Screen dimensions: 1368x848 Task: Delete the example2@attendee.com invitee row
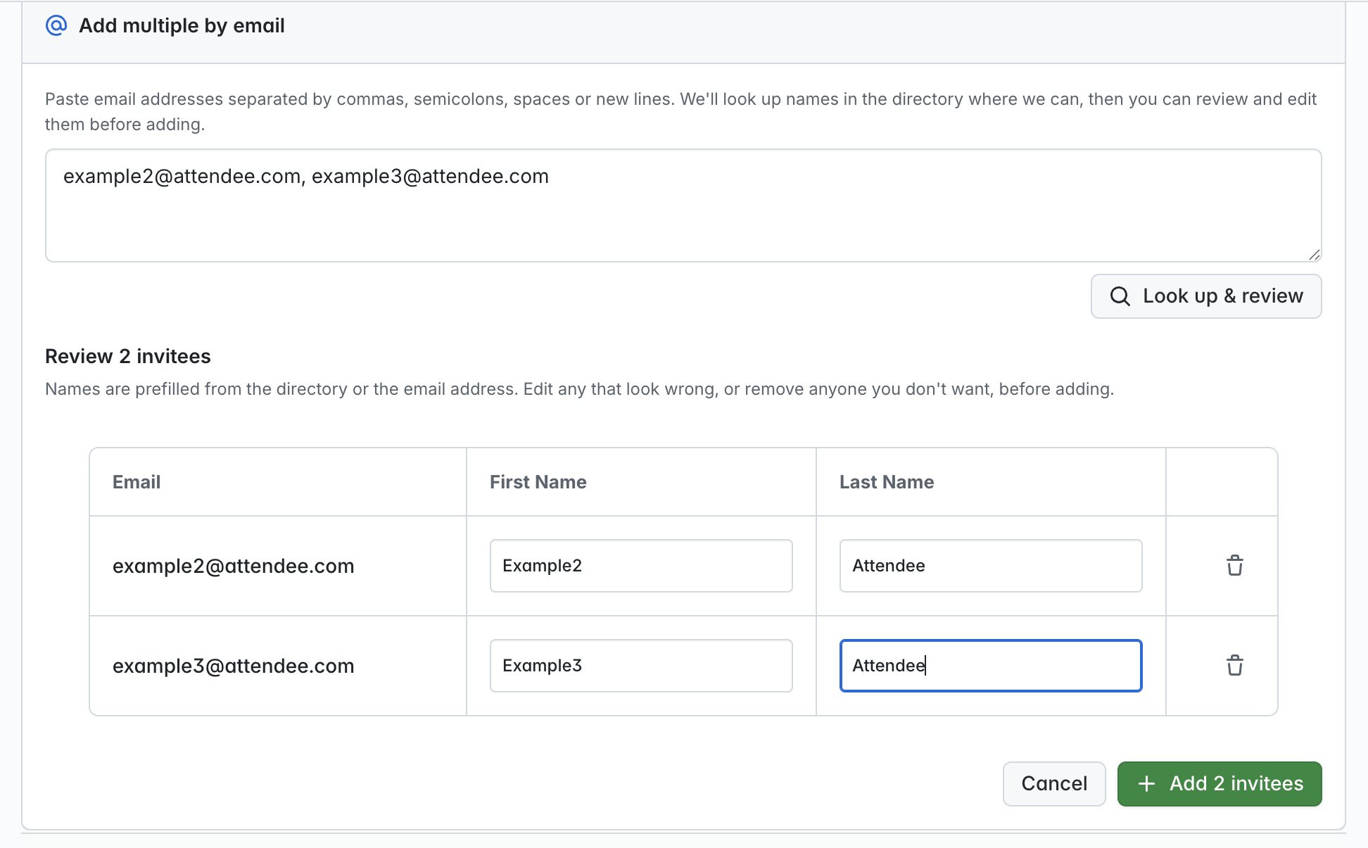pos(1235,566)
